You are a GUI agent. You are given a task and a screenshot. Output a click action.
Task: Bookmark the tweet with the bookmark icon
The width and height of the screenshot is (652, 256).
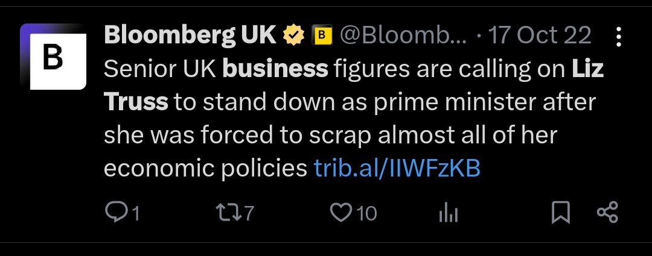[x=560, y=213]
